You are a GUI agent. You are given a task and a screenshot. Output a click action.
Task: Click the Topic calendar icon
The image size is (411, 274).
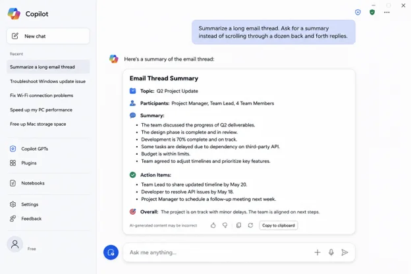click(133, 91)
